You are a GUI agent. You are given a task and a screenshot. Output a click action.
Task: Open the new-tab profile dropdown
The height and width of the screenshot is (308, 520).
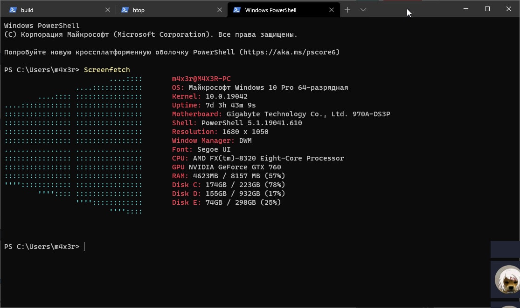[363, 10]
